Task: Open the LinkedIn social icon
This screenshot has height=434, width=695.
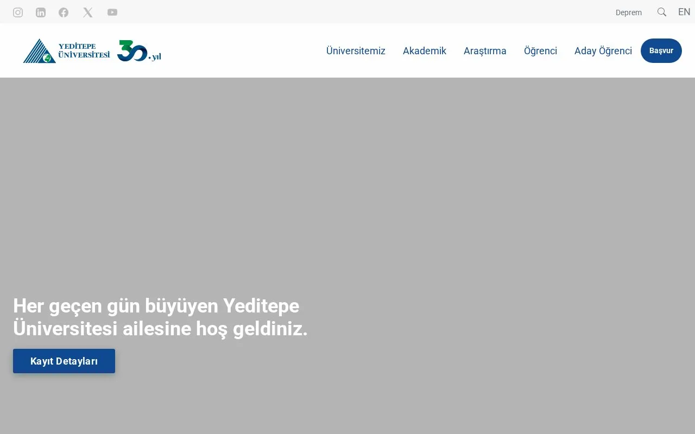Action: pos(41,12)
